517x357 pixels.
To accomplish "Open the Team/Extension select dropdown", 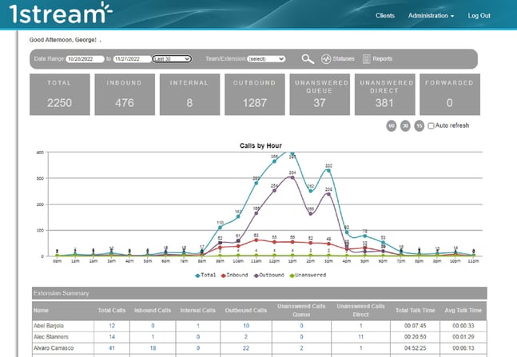I will click(x=266, y=59).
